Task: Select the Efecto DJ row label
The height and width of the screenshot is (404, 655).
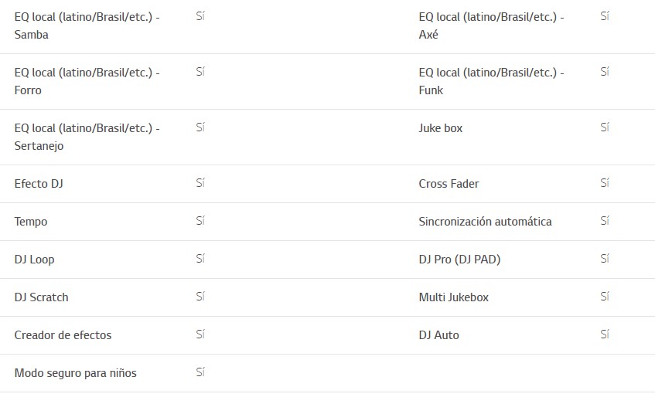Action: pyautogui.click(x=39, y=184)
